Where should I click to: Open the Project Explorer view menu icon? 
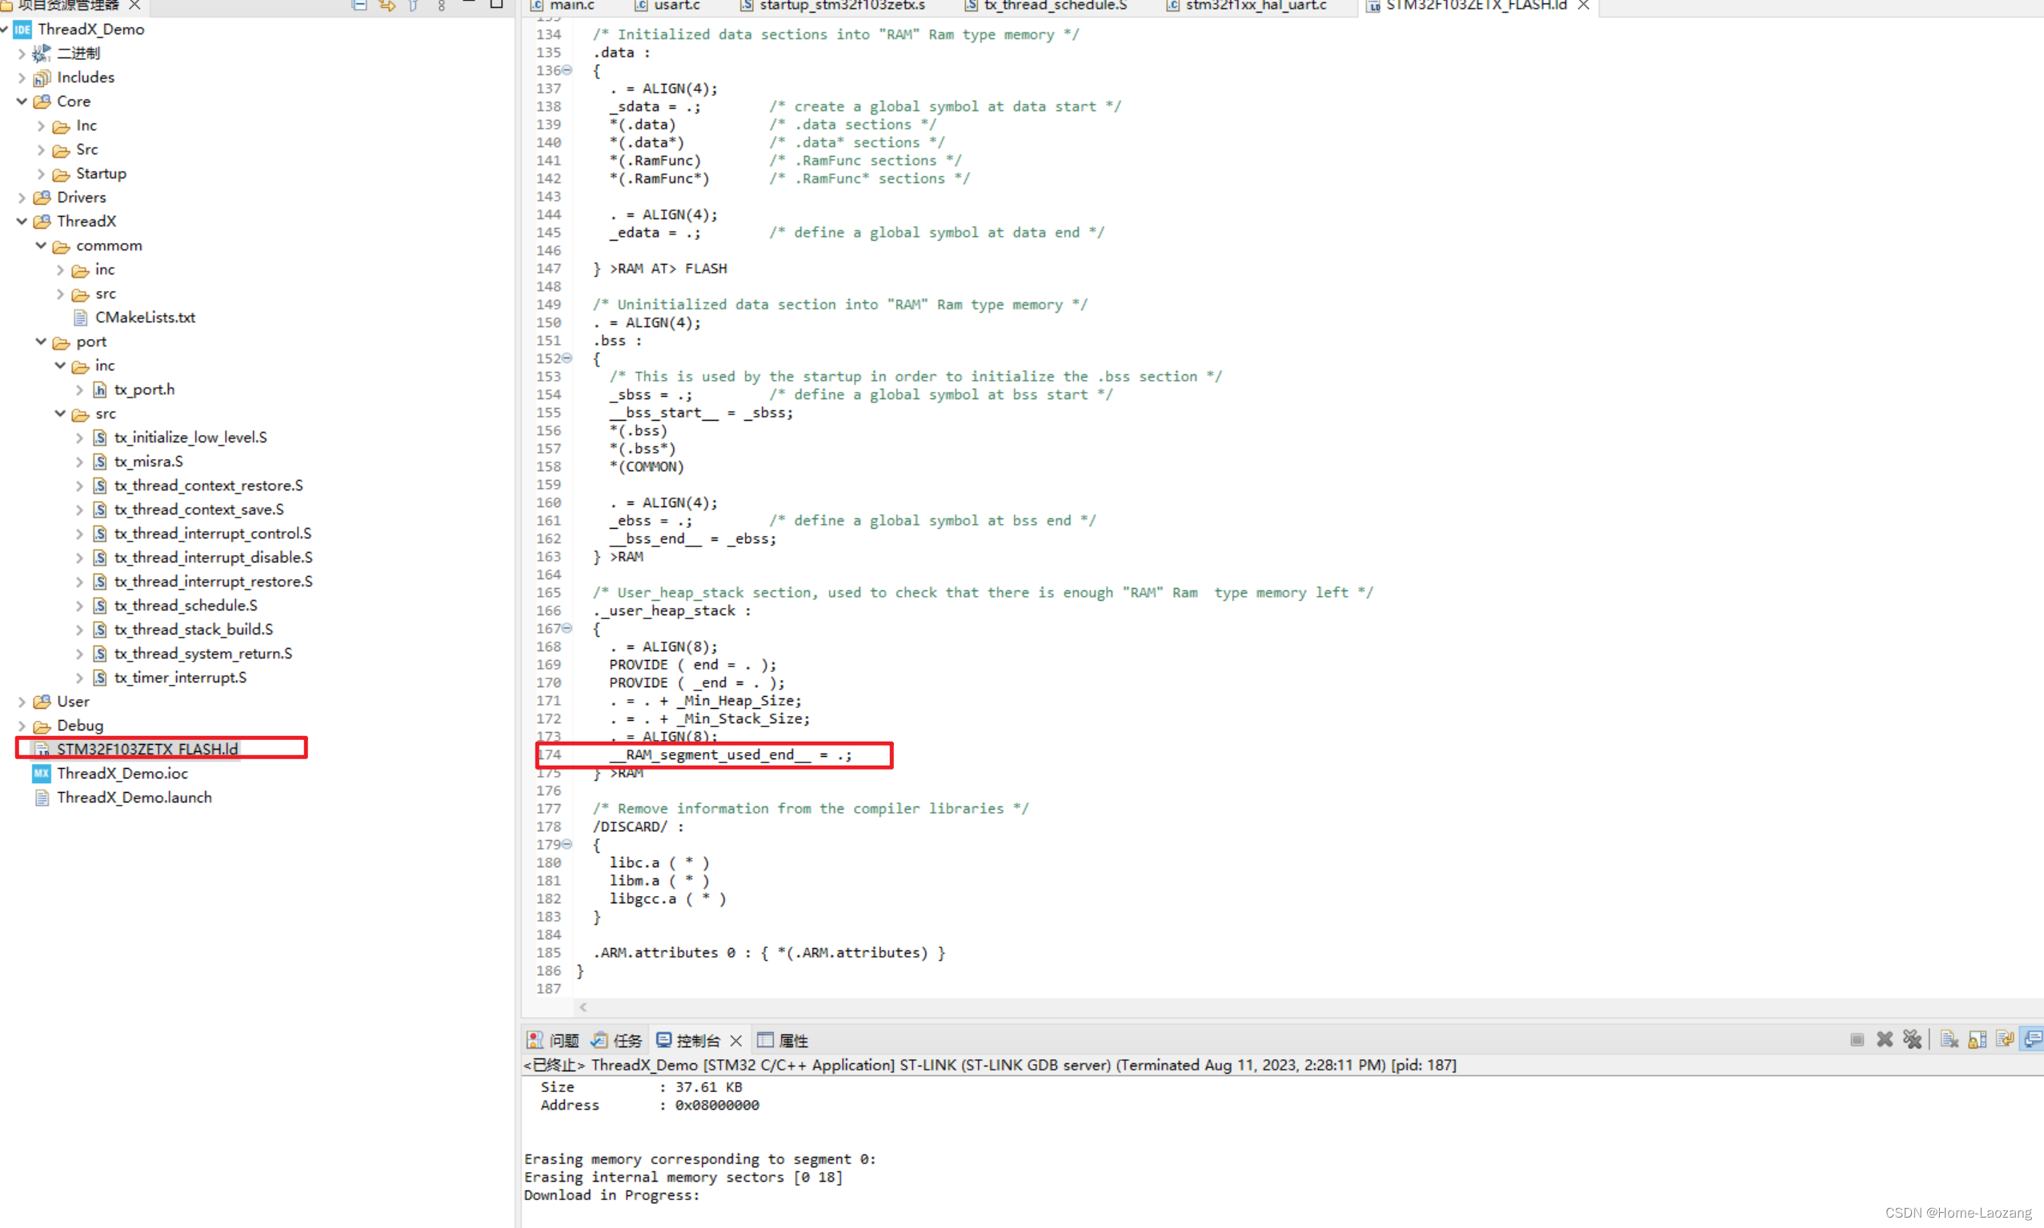442,6
